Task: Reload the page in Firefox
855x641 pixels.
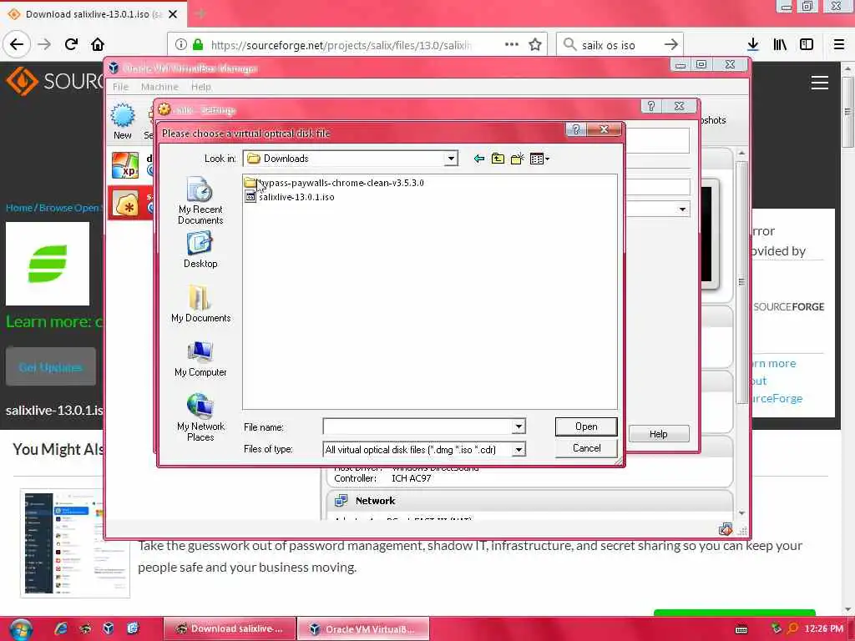Action: [x=71, y=44]
